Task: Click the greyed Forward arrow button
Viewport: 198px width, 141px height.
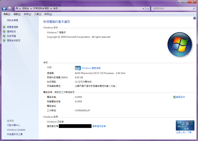Action: (10, 9)
